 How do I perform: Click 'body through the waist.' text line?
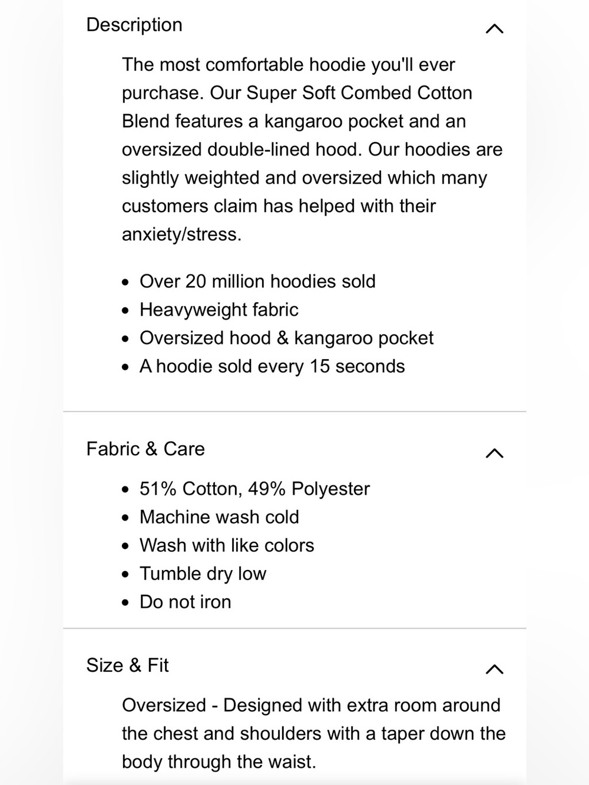[x=219, y=761]
